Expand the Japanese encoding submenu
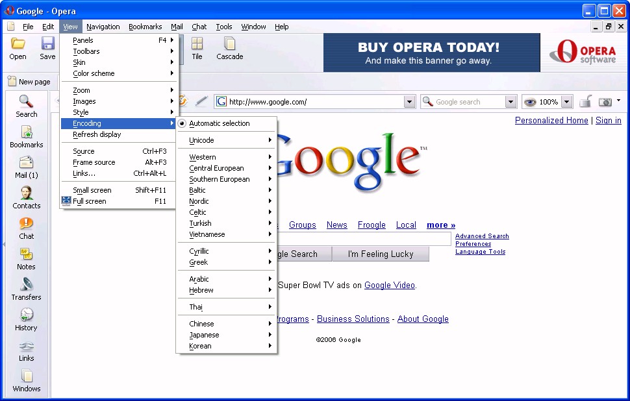This screenshot has height=401, width=630. pyautogui.click(x=227, y=335)
